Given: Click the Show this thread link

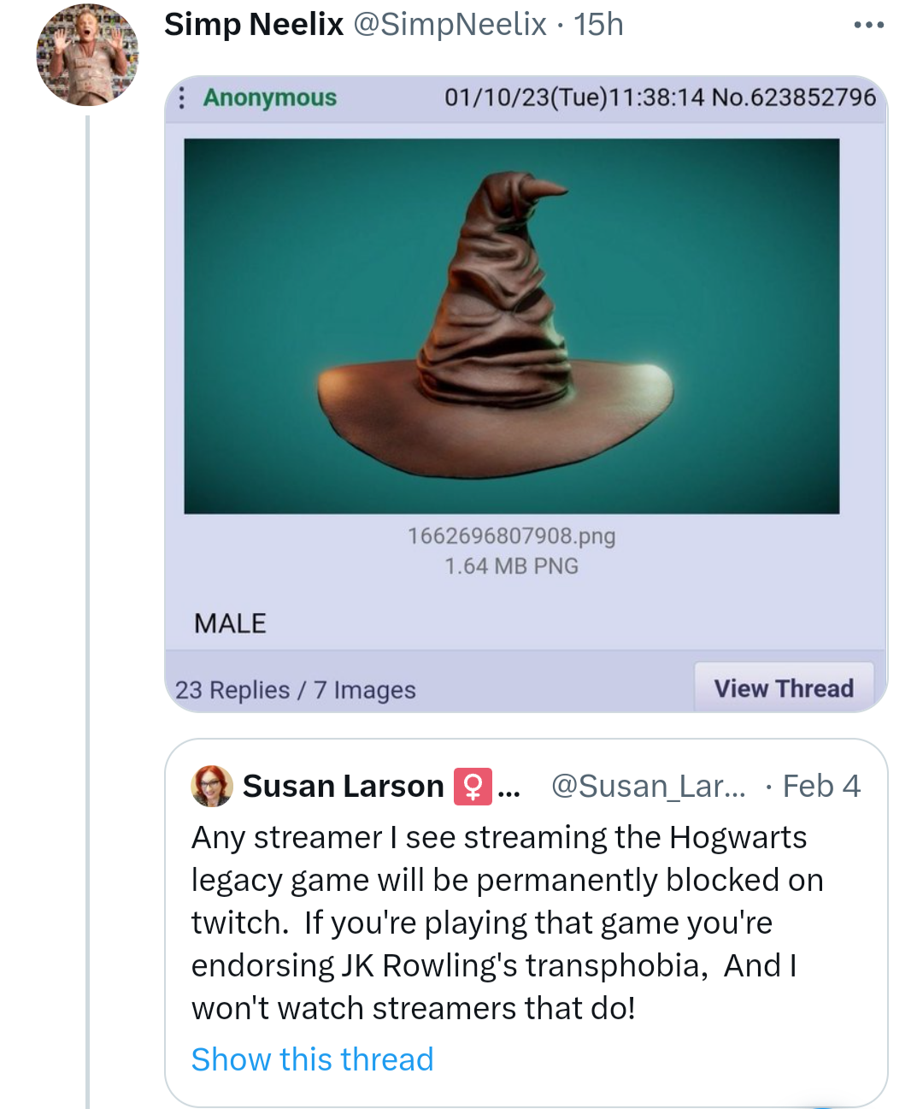Looking at the screenshot, I should [x=312, y=1059].
